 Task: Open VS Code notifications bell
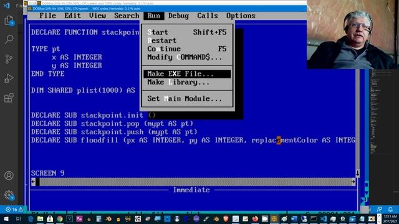click(x=390, y=209)
